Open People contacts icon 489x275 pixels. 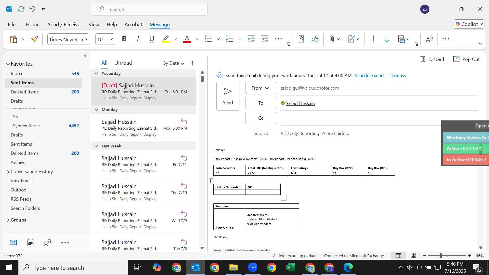(x=48, y=243)
